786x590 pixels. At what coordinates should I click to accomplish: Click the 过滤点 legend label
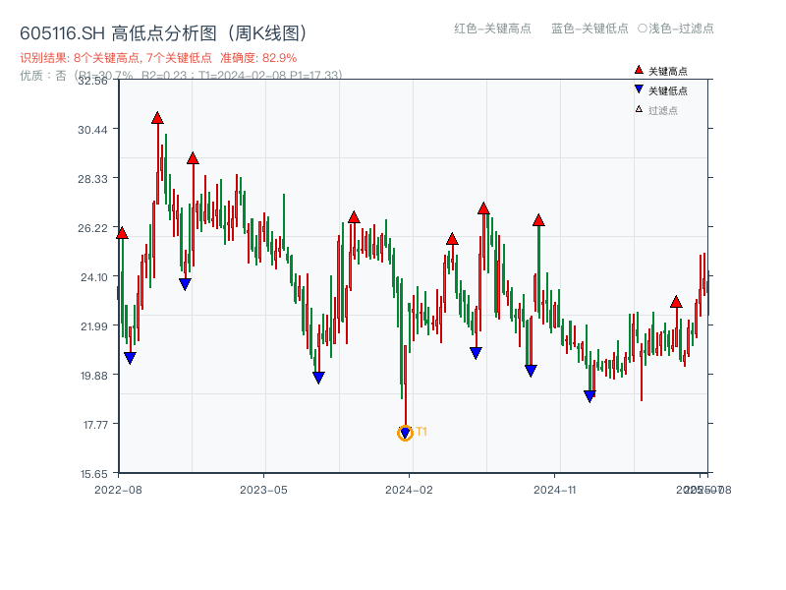point(663,110)
